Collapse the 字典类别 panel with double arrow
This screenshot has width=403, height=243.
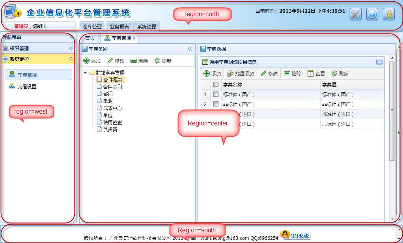190,49
